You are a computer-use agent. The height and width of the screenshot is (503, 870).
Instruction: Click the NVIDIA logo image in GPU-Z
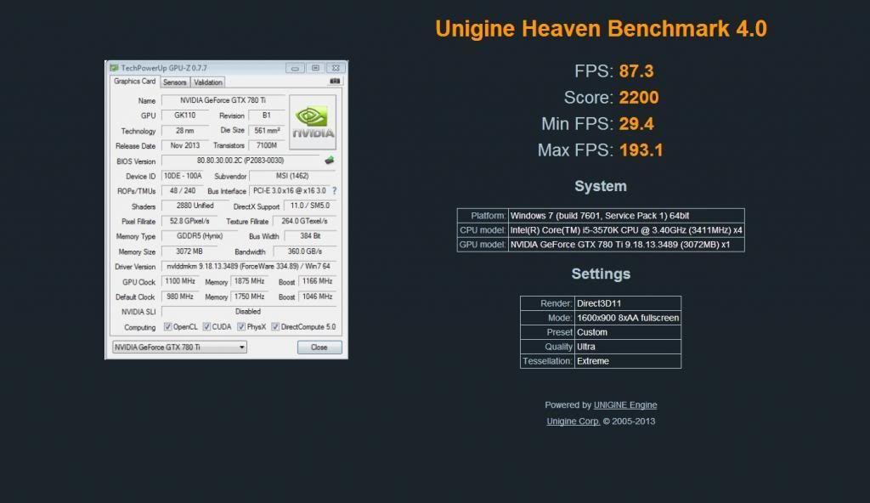313,122
